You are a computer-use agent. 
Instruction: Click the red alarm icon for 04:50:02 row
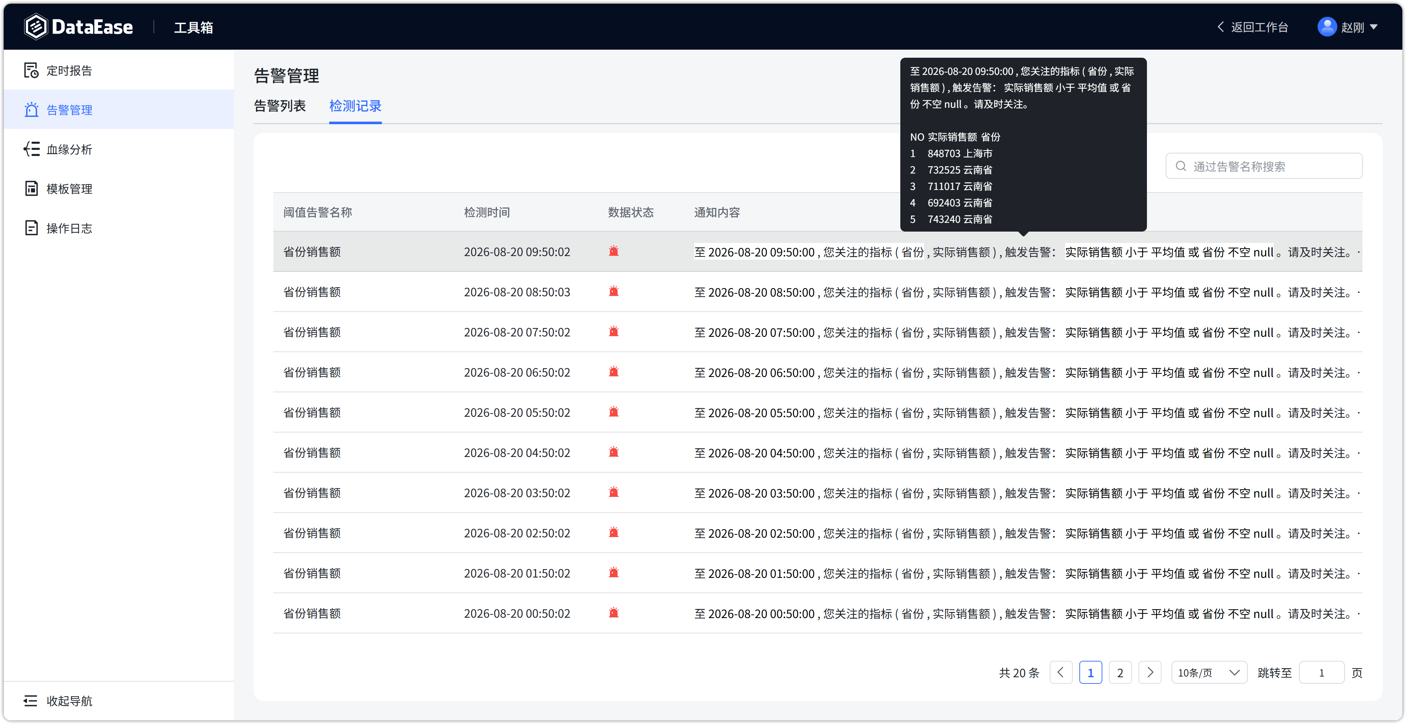coord(613,452)
